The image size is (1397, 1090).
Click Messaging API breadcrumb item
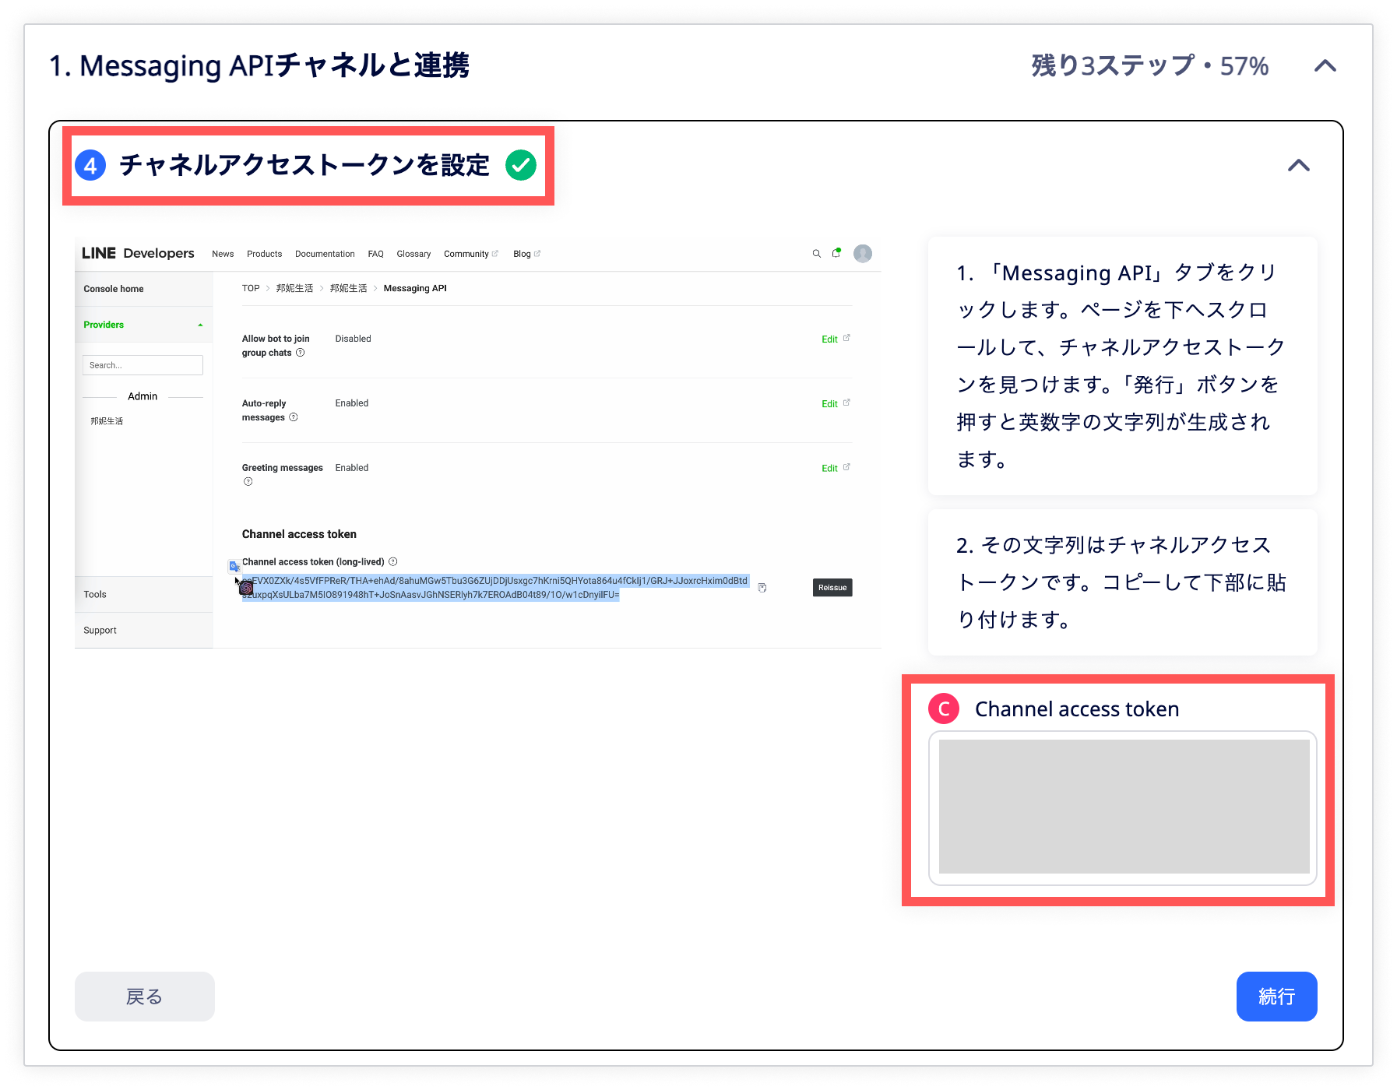click(x=415, y=288)
